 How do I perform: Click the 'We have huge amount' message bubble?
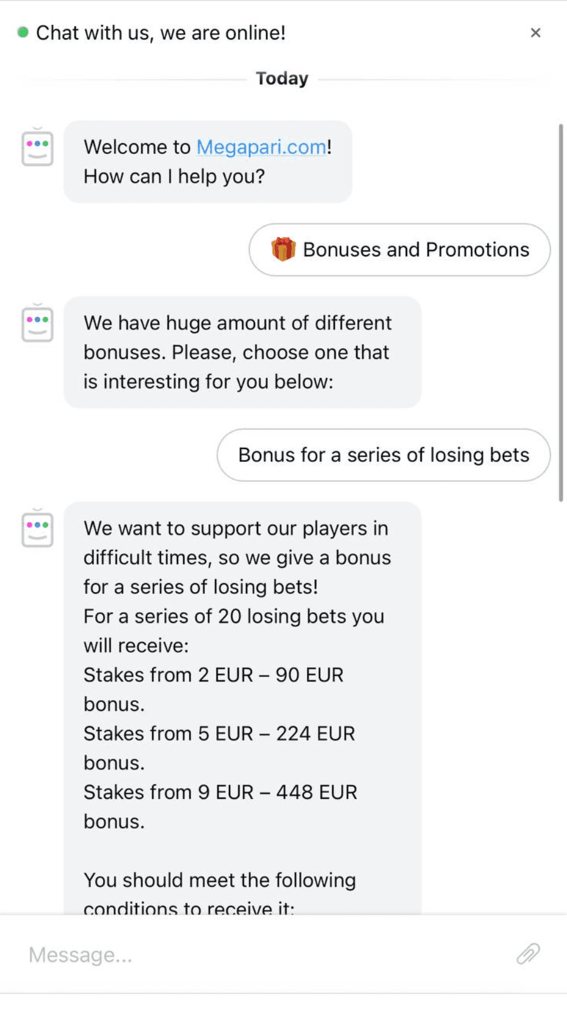(242, 352)
